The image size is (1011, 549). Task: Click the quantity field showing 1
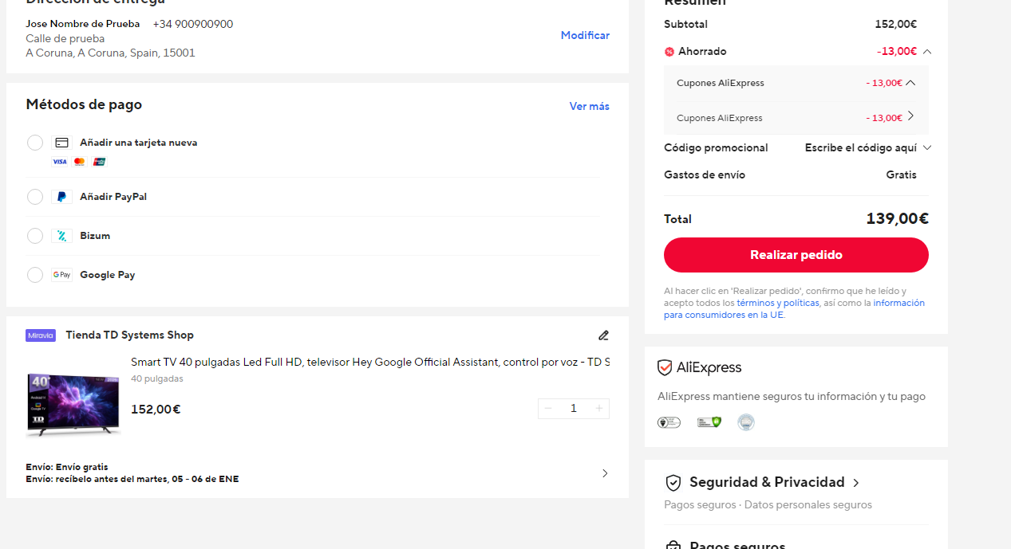click(573, 409)
